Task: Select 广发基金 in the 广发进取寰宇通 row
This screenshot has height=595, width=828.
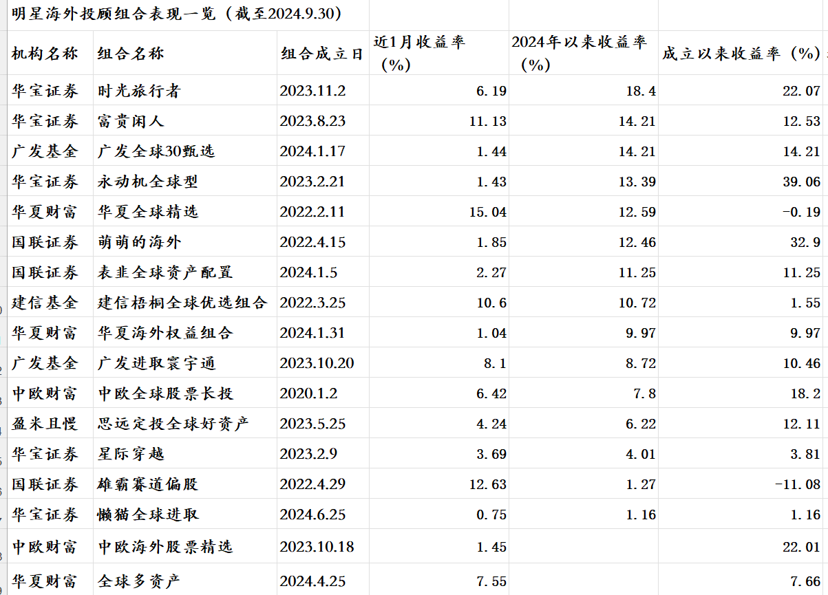Action: pos(50,363)
